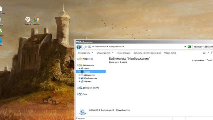Select highlighted Видео library
This screenshot has height=120, width=213.
[x=87, y=72]
